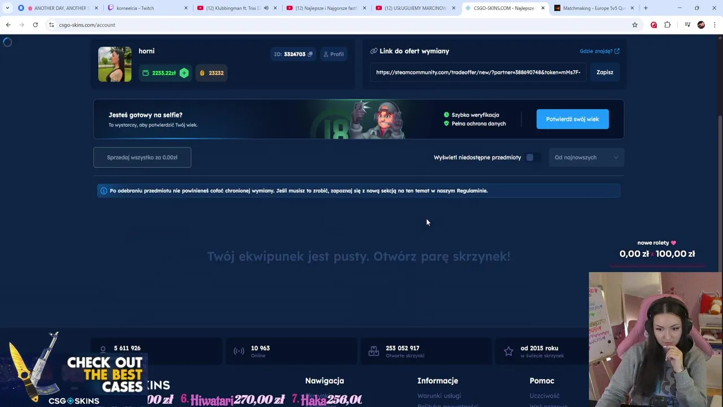This screenshot has width=723, height=407.
Task: Click the chain link icon beside Link do ofert wymiany
Action: pyautogui.click(x=373, y=51)
